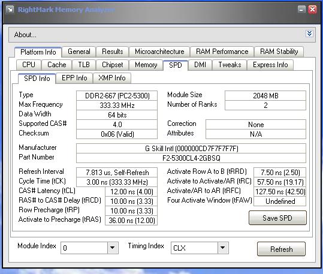This screenshot has height=274, width=323.
Task: Open the DMI sub-tab
Action: click(200, 65)
